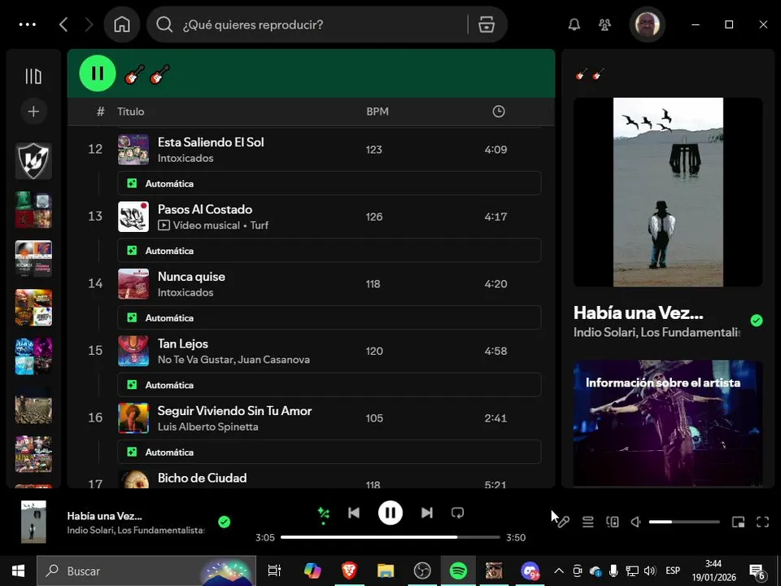Open the three-dot app menu
781x586 pixels.
28,24
